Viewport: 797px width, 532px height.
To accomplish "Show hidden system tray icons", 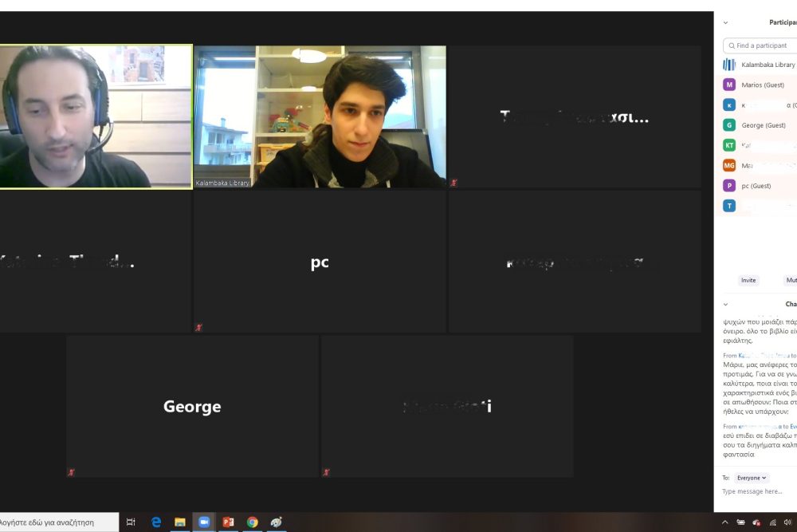I will (x=724, y=522).
